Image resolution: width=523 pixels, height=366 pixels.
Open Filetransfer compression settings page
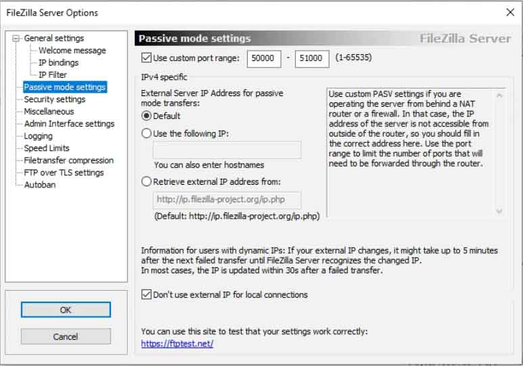tap(68, 160)
